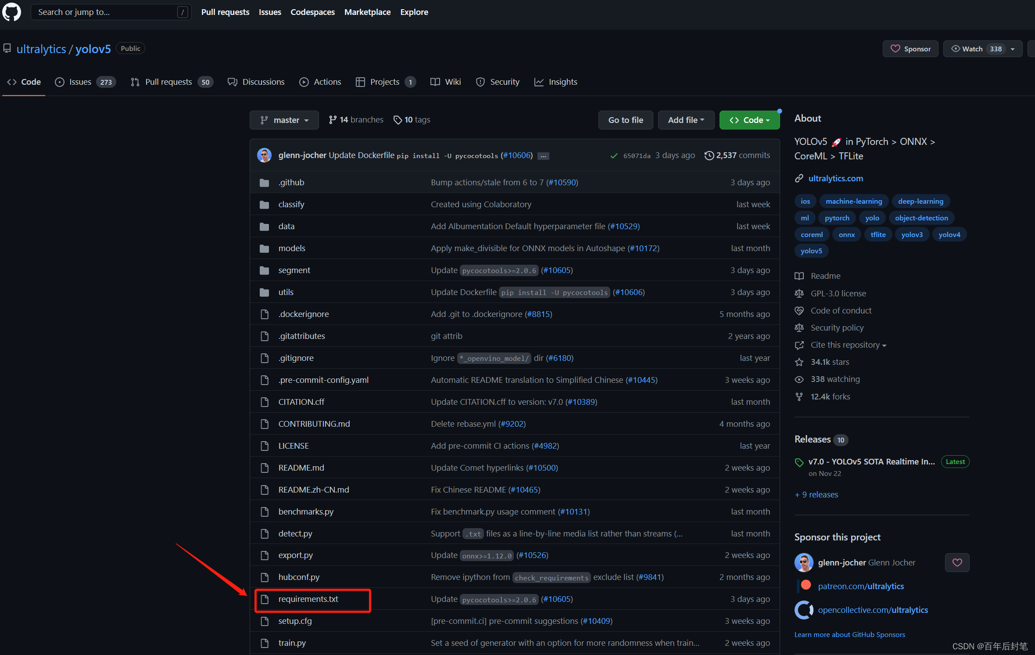Expand the Watch dropdown arrow

point(1012,49)
